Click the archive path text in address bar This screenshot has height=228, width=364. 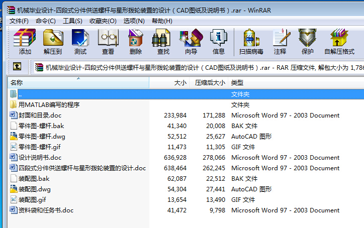click(x=205, y=68)
